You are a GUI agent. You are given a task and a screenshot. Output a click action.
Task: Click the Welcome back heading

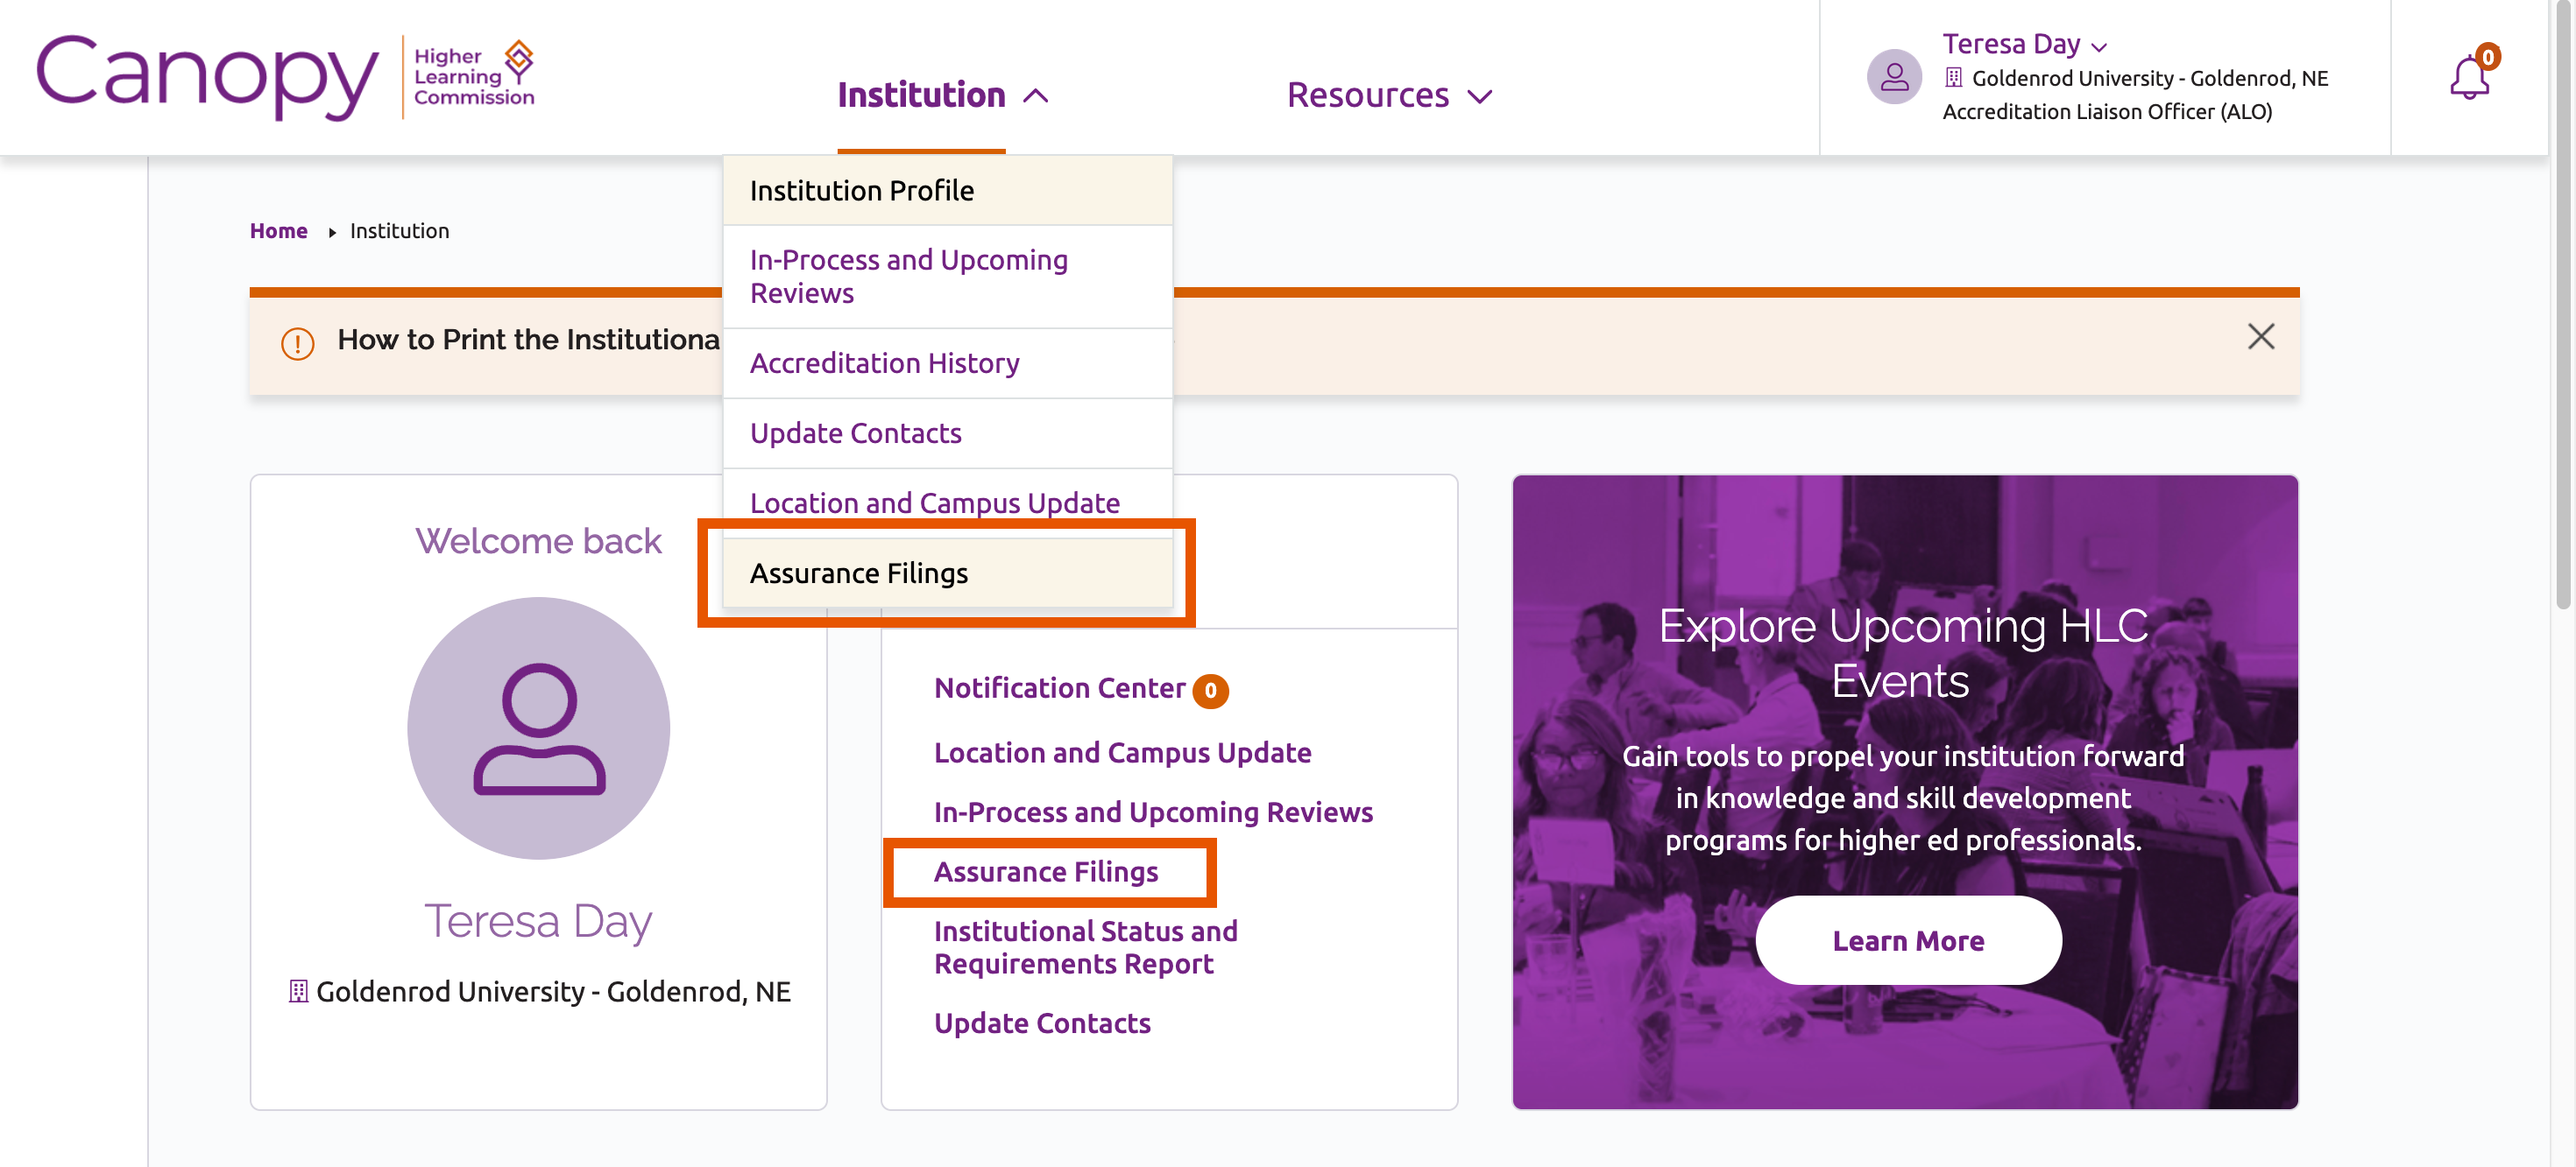point(538,540)
